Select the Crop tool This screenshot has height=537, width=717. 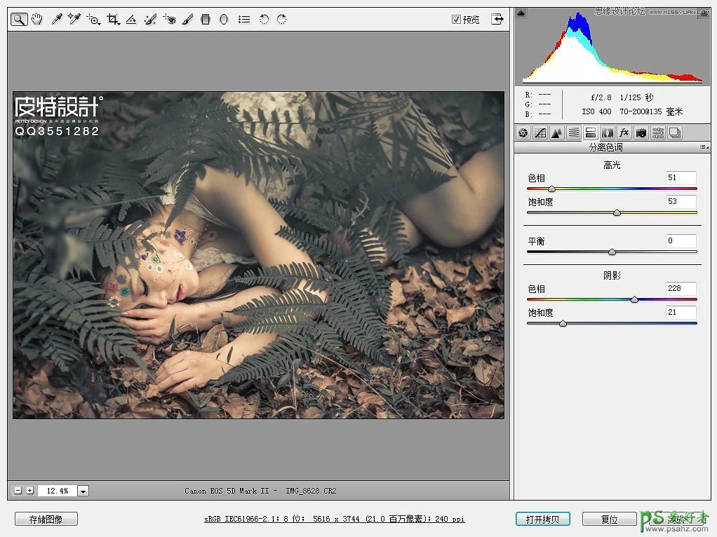[112, 20]
